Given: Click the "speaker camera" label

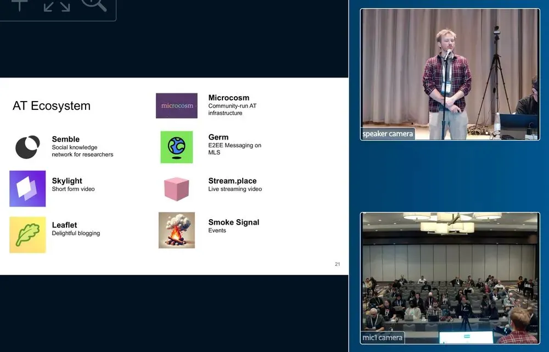Looking at the screenshot, I should coord(388,134).
